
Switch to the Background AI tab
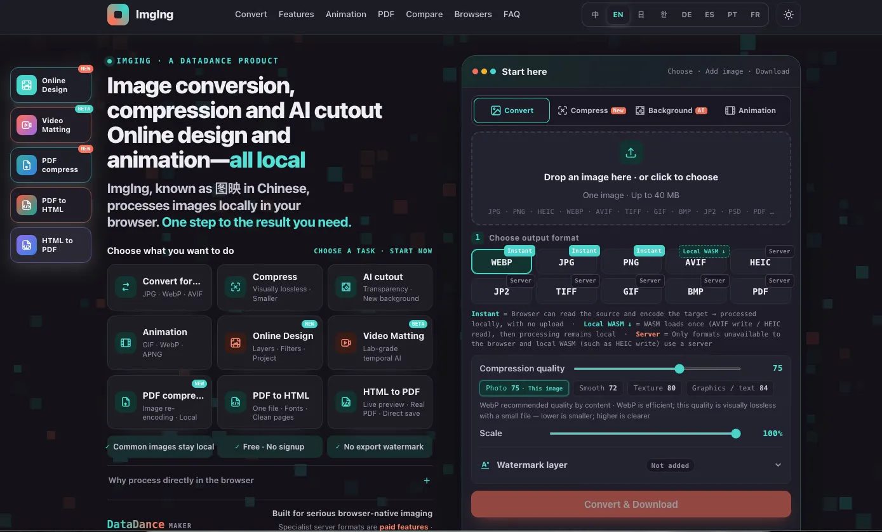[671, 110]
